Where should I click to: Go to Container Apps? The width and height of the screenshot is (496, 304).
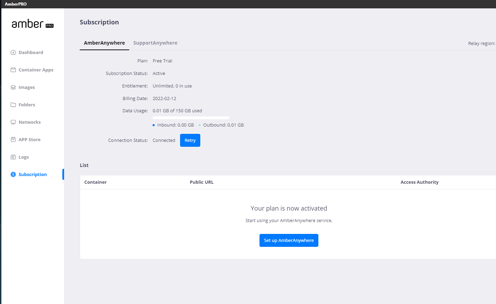(36, 70)
